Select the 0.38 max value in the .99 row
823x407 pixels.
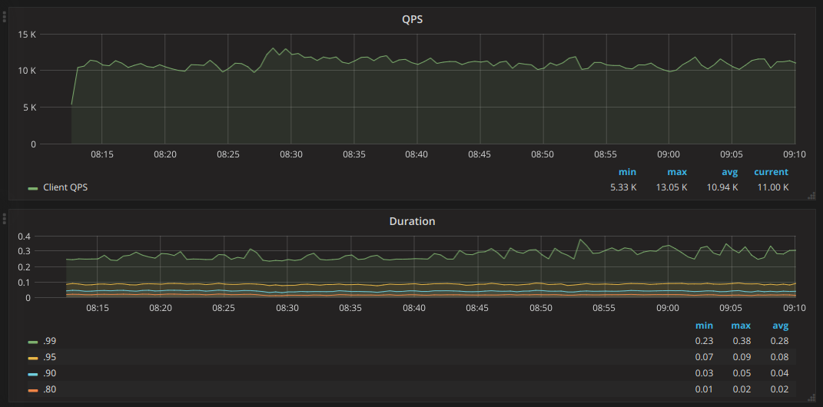coord(742,341)
